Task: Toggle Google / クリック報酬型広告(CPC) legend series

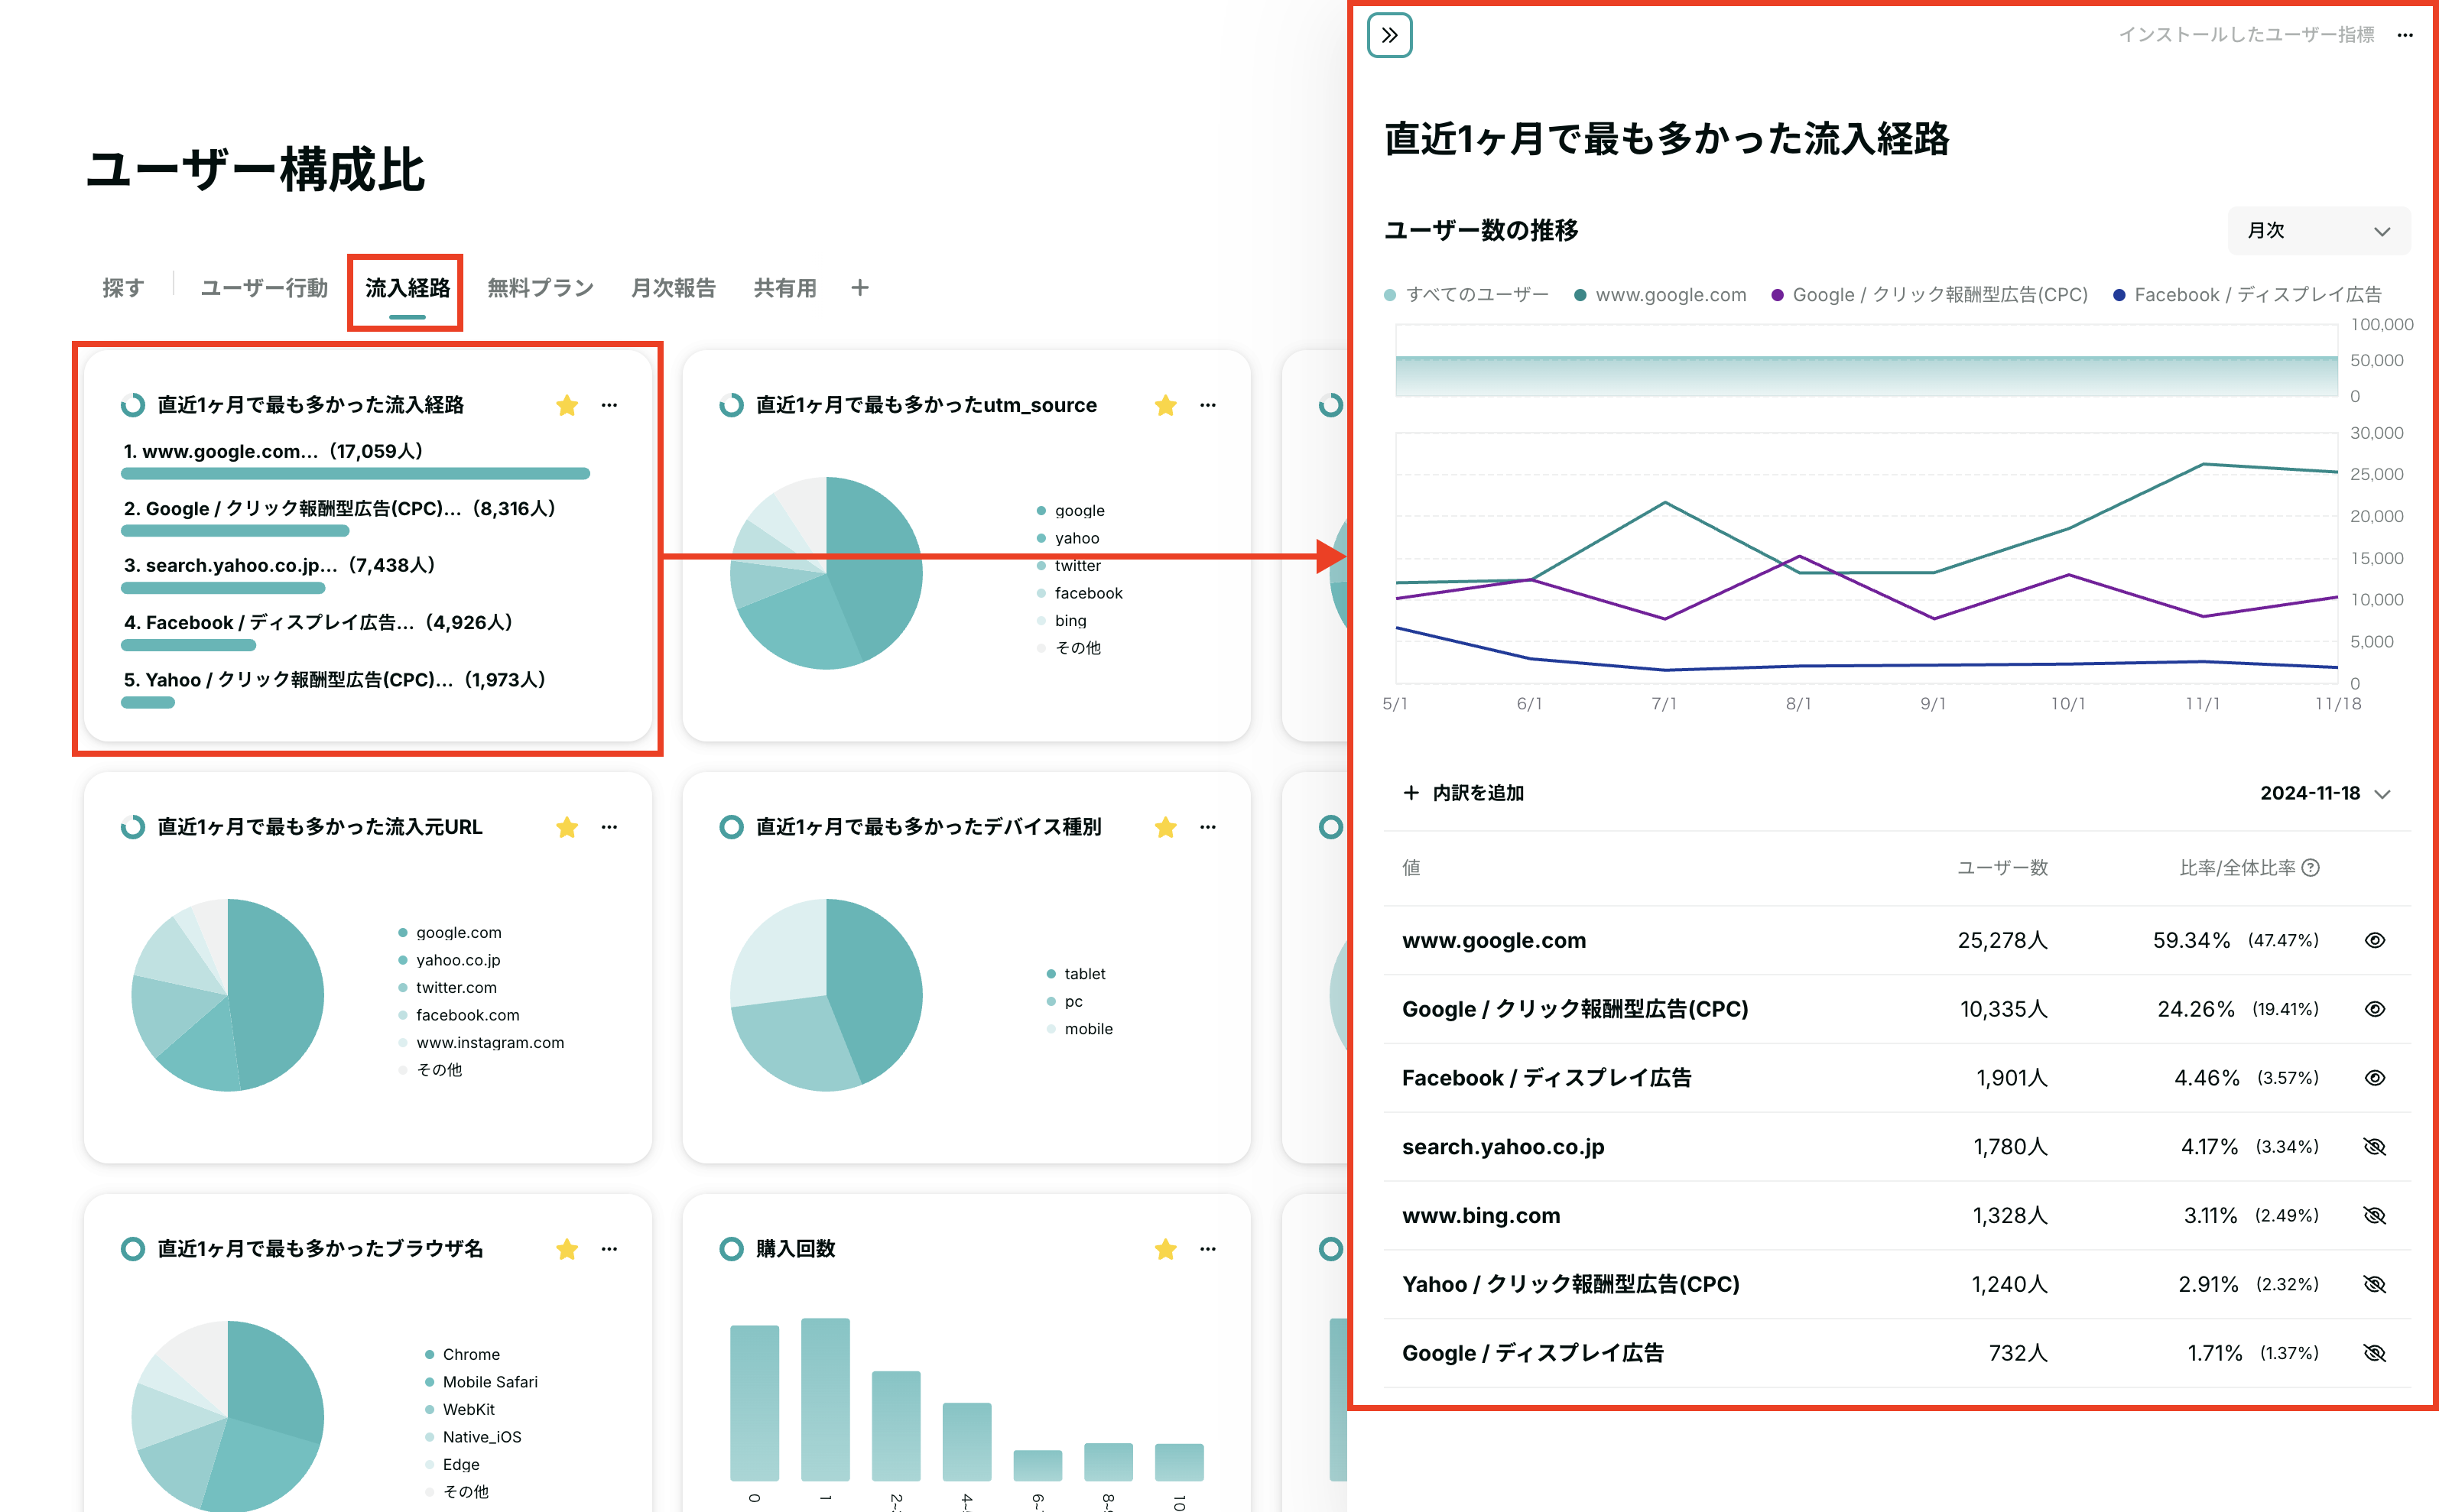Action: pyautogui.click(x=1929, y=295)
